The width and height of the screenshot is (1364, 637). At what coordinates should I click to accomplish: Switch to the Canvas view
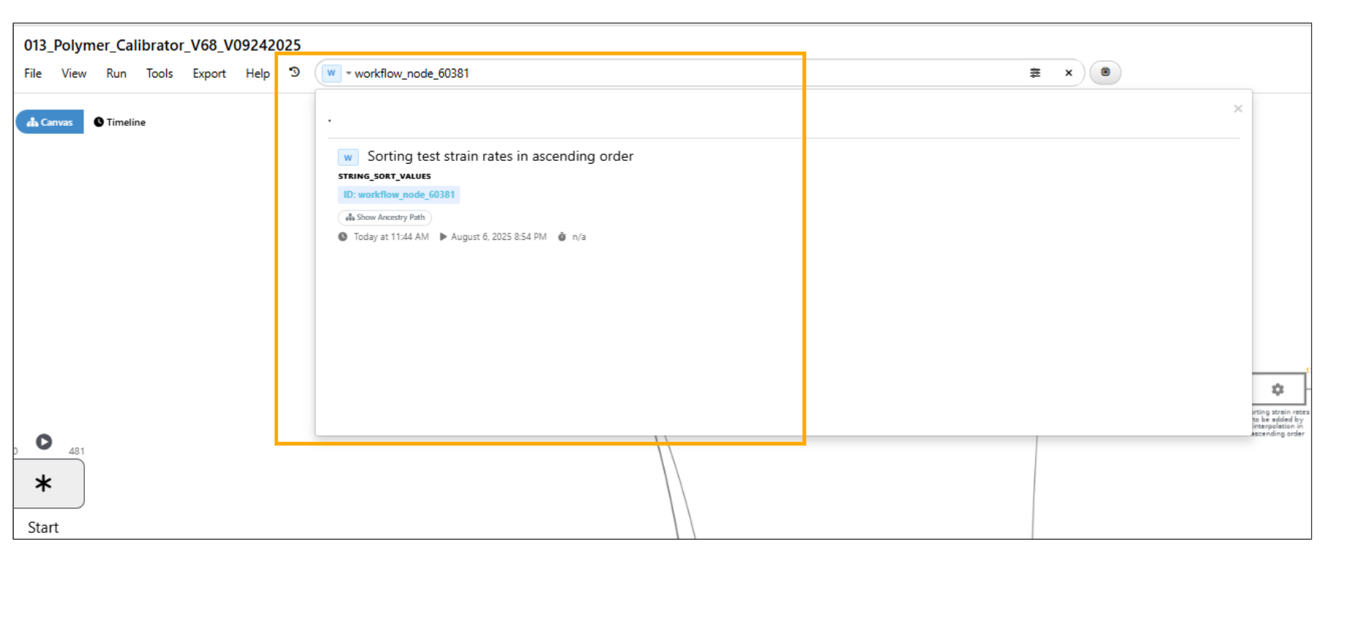(x=50, y=122)
